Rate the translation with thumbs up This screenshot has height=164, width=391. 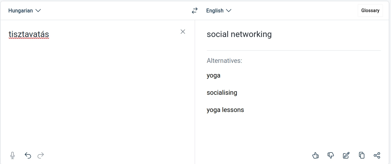[315, 155]
